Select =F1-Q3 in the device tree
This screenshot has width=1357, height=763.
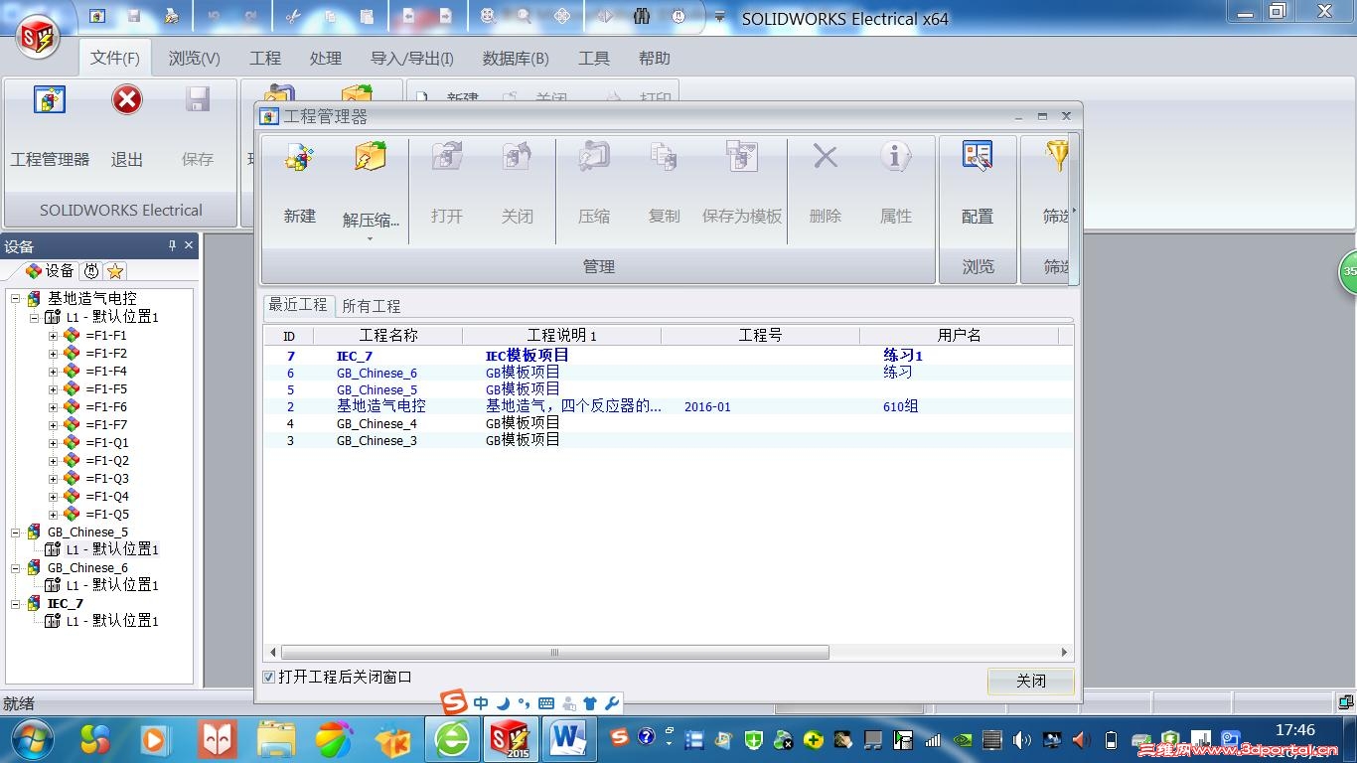(107, 479)
